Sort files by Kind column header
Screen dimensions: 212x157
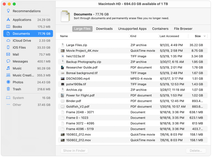133,36
